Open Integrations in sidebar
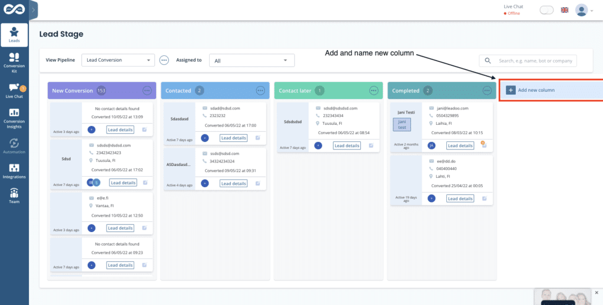This screenshot has height=305, width=603. point(14,171)
